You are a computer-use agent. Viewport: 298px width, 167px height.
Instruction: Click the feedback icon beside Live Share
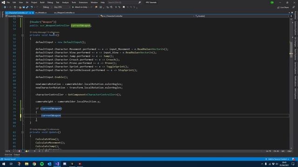coord(294,7)
